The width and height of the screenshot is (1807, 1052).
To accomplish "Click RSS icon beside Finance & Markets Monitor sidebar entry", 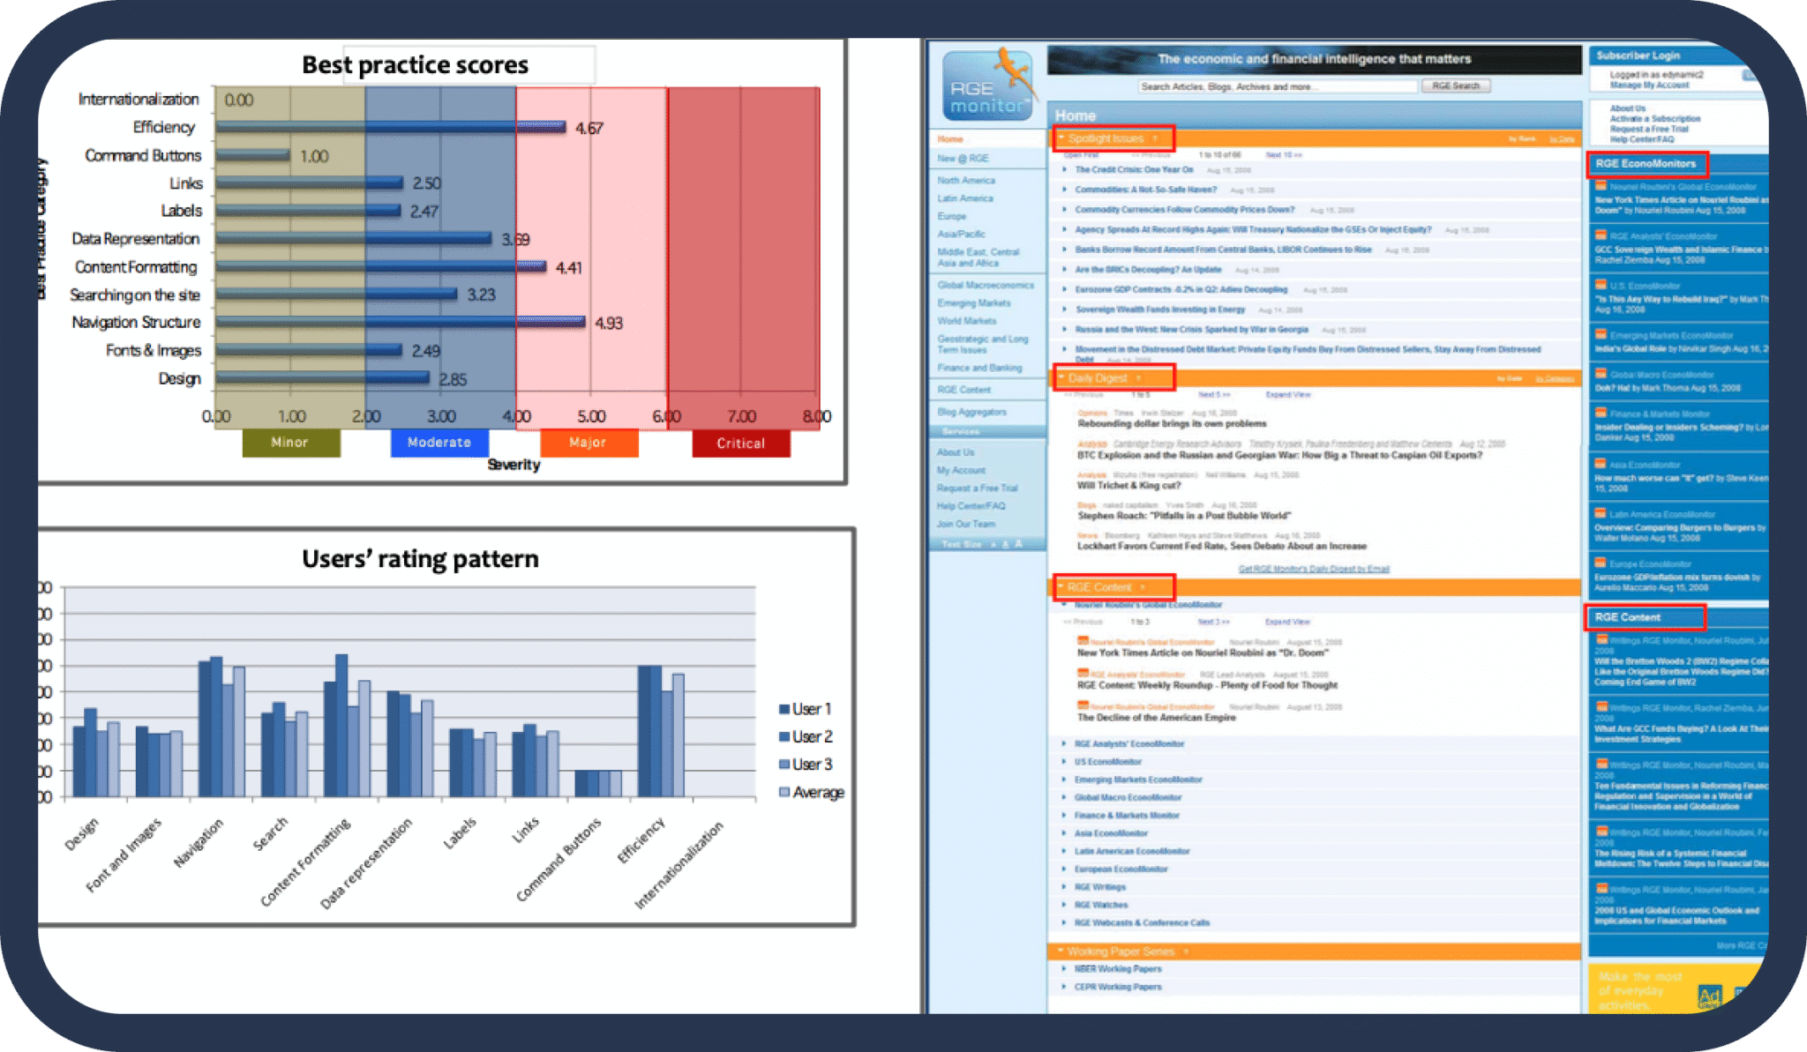I will [1601, 413].
